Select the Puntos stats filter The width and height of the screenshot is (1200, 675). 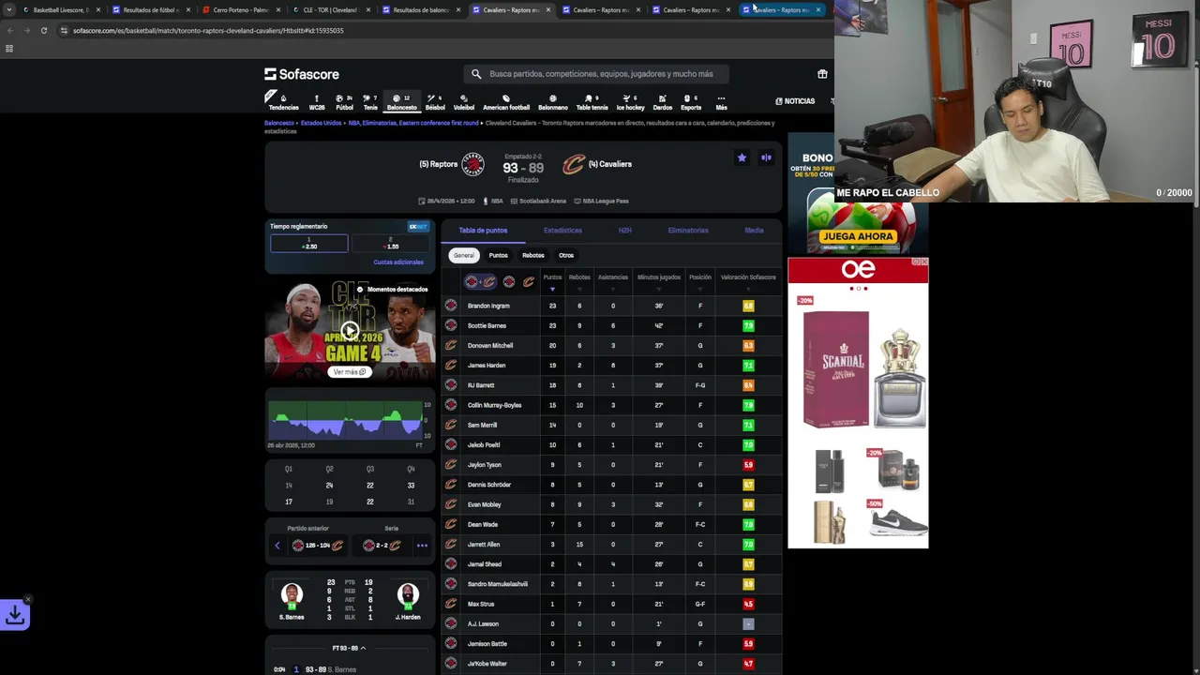(x=498, y=255)
